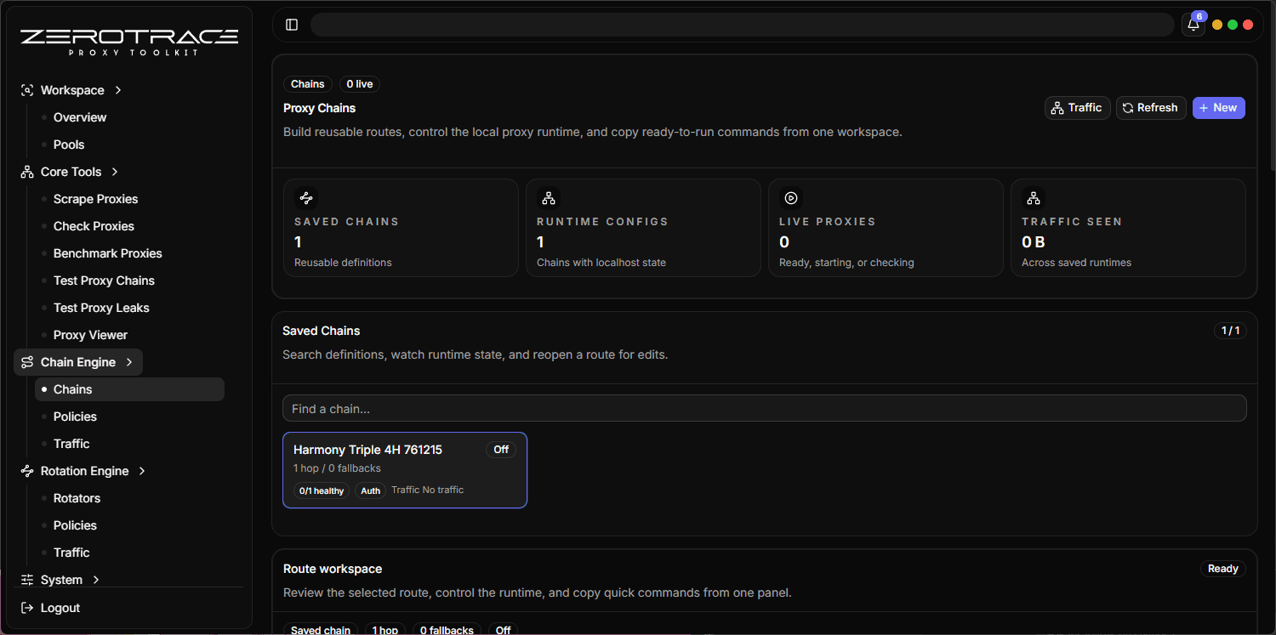
Task: Open the notifications bell
Action: click(1193, 25)
